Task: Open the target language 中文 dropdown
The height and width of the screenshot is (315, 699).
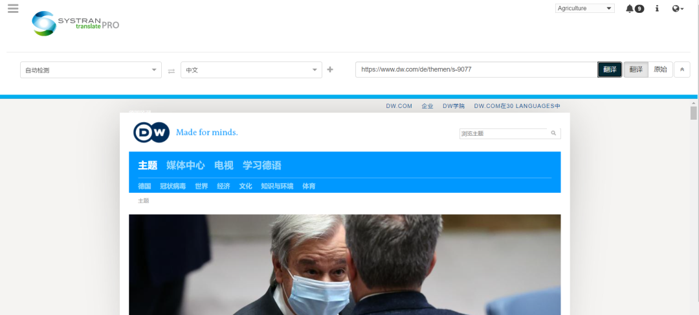Action: pyautogui.click(x=251, y=70)
